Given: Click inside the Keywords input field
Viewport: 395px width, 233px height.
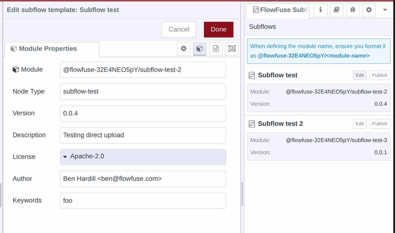Looking at the screenshot, I should point(143,201).
